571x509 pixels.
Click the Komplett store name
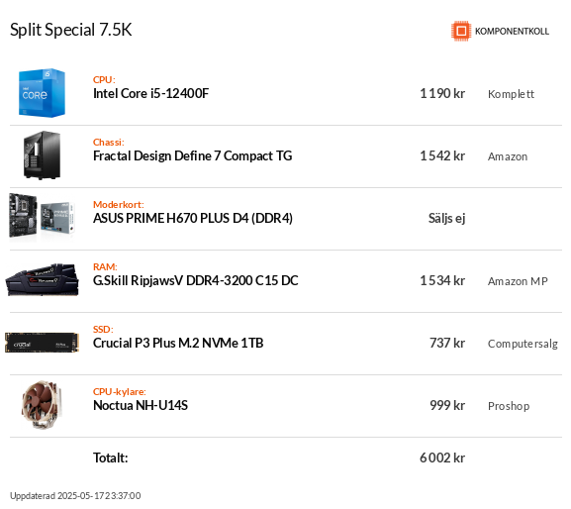[511, 94]
